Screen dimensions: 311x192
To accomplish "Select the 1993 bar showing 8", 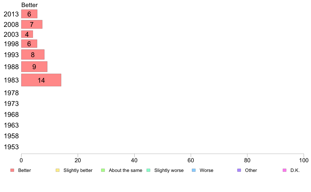I will (x=33, y=54).
